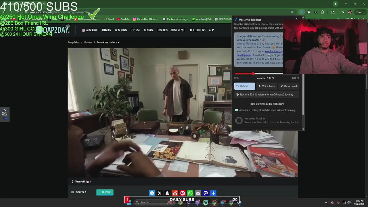Click the Gemini sparkle icon in title bar

(335, 4)
